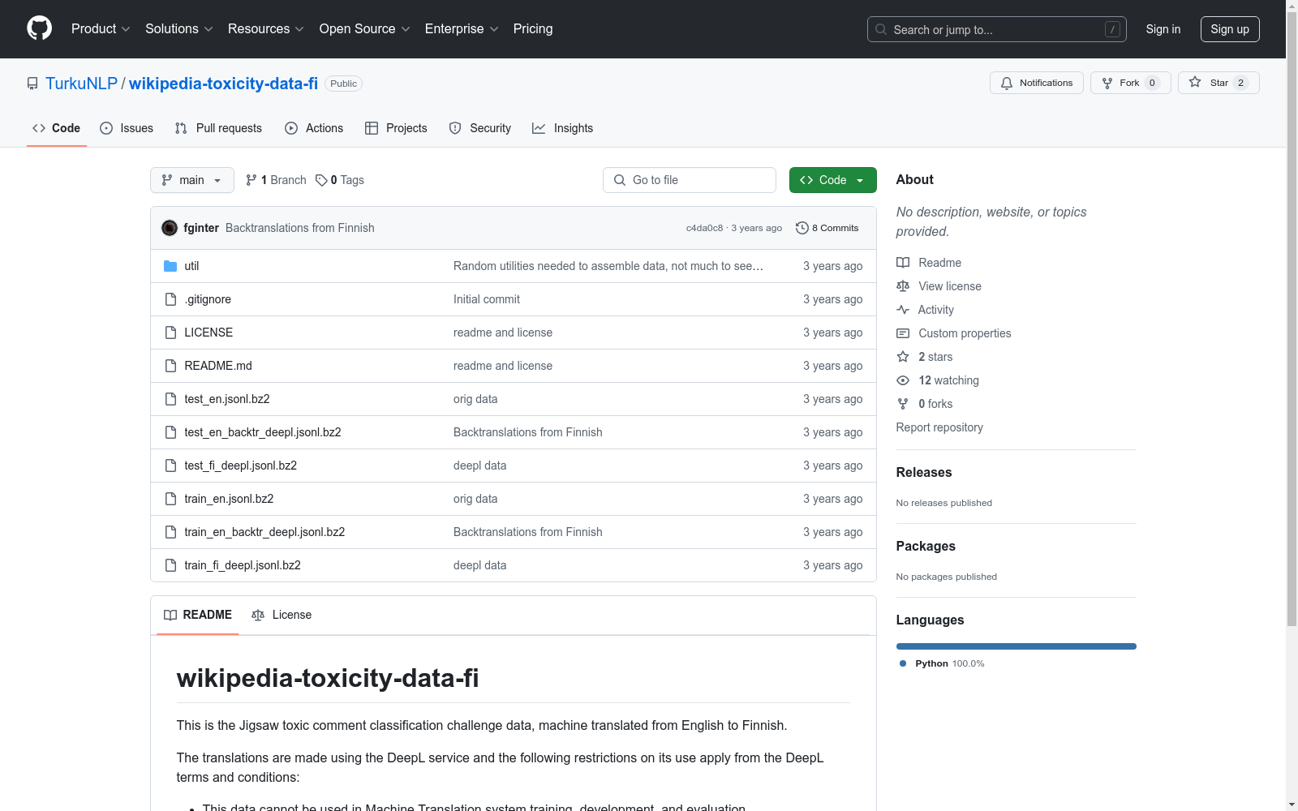Open the Insights tab
The height and width of the screenshot is (811, 1298).
(x=563, y=128)
